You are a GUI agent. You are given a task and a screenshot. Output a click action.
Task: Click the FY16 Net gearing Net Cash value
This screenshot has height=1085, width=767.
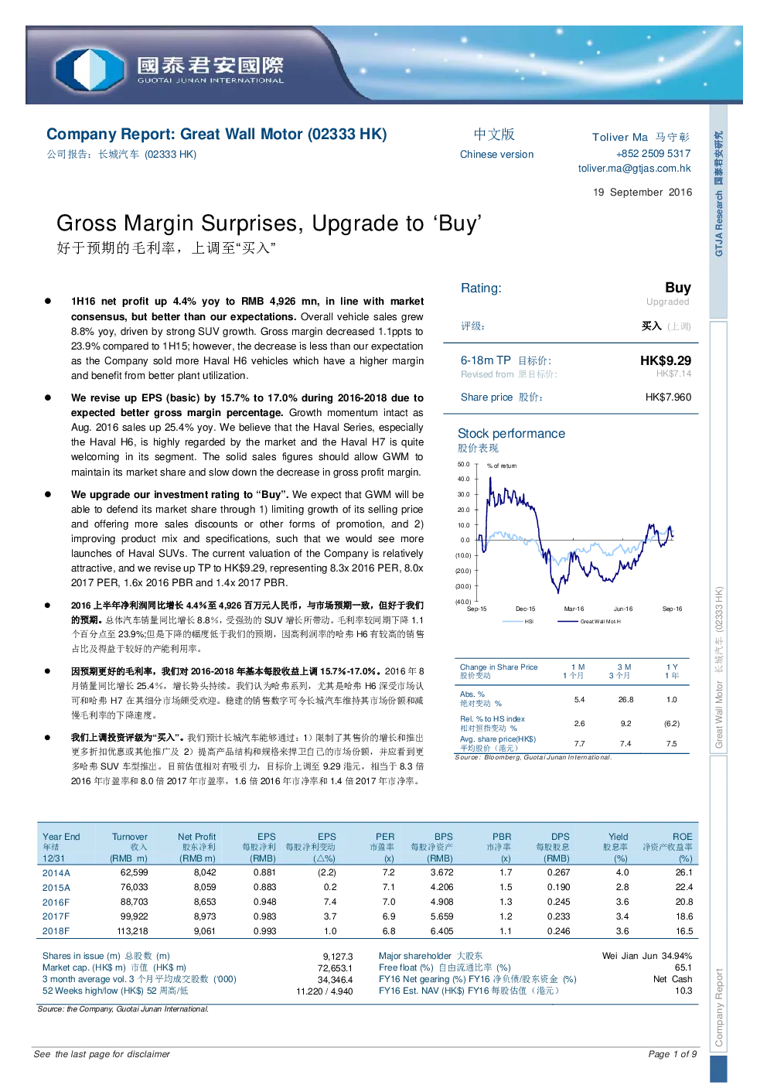673,980
